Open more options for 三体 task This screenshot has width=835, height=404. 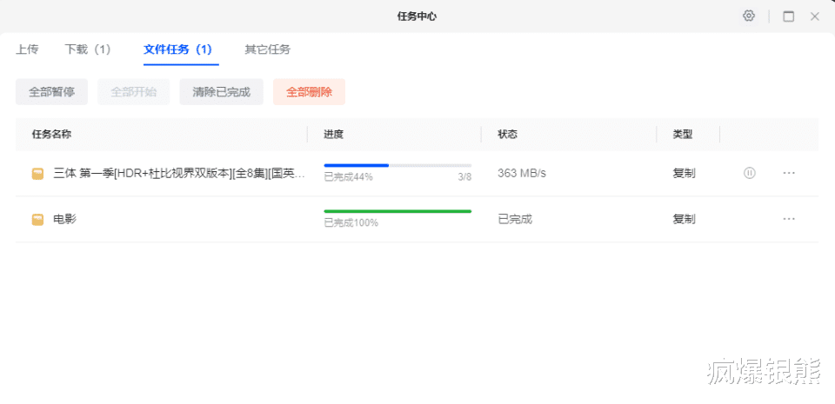(x=789, y=173)
